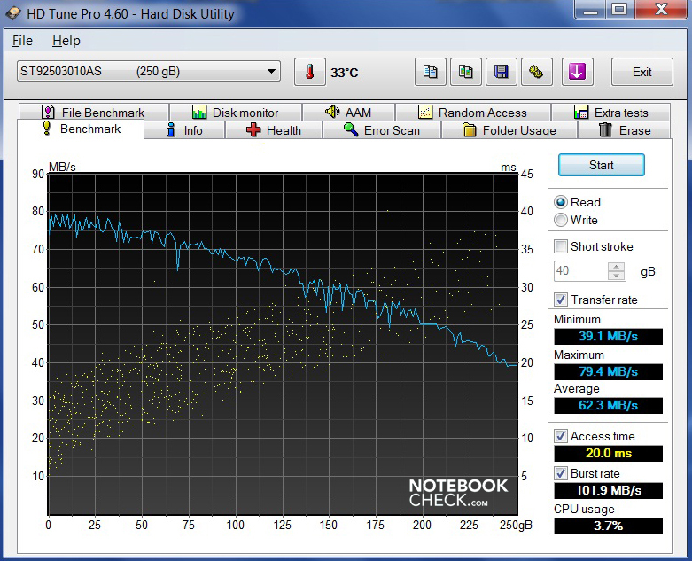
Task: Click the short stroke gB input field
Action: [x=580, y=271]
